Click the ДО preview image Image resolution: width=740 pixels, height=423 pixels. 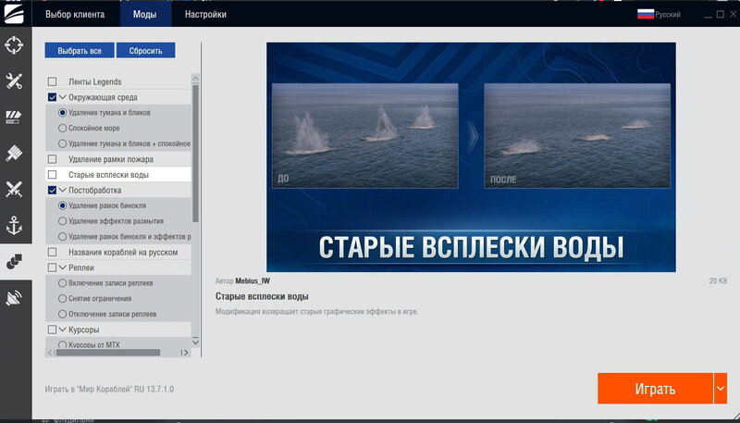[364, 136]
